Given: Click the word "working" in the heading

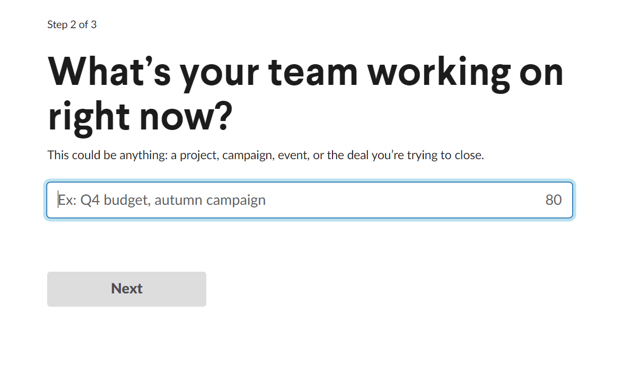Looking at the screenshot, I should pos(439,73).
